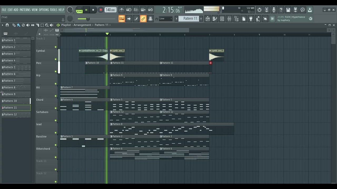
Task: Open the ADD menu
Action: (16, 10)
